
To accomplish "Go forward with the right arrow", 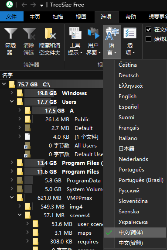I will click(x=33, y=5).
